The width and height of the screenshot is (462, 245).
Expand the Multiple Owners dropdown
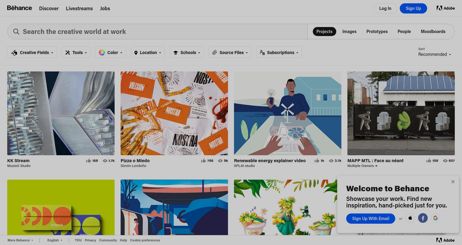pyautogui.click(x=362, y=166)
